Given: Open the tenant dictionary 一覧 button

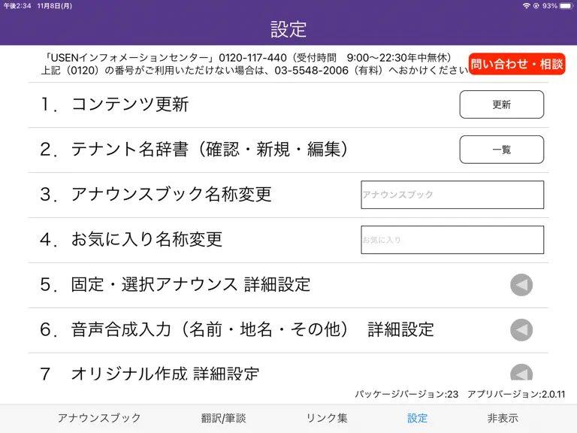Looking at the screenshot, I should coord(502,150).
